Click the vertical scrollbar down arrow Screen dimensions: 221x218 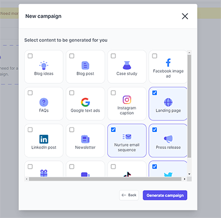tap(189, 174)
